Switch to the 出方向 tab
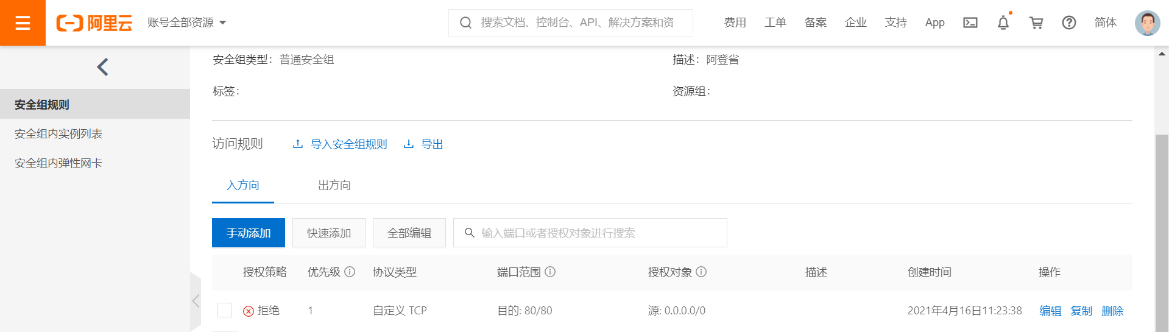 334,185
